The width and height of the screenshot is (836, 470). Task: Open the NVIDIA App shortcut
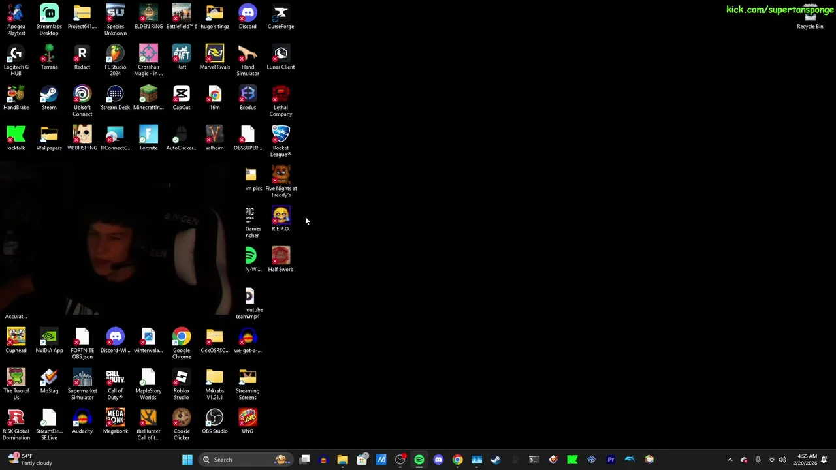coord(49,341)
